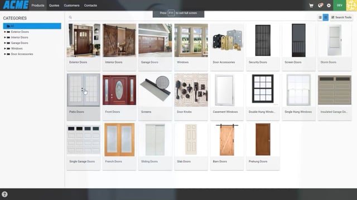Open the Quotes menu
The image size is (357, 200).
(x=54, y=5)
